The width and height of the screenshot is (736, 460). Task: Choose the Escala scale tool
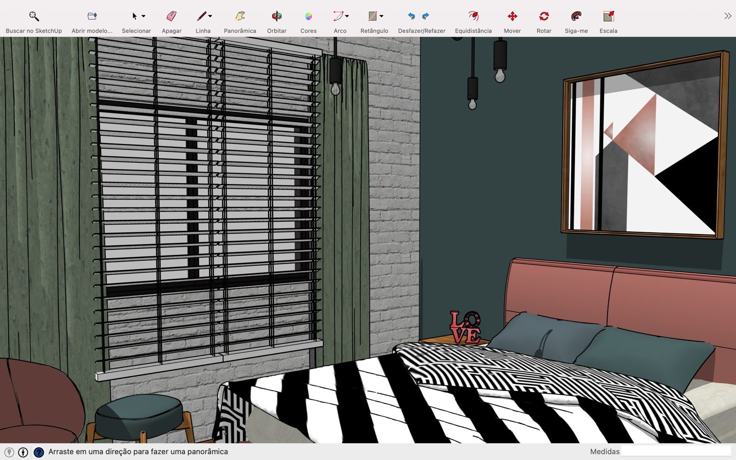click(x=608, y=17)
